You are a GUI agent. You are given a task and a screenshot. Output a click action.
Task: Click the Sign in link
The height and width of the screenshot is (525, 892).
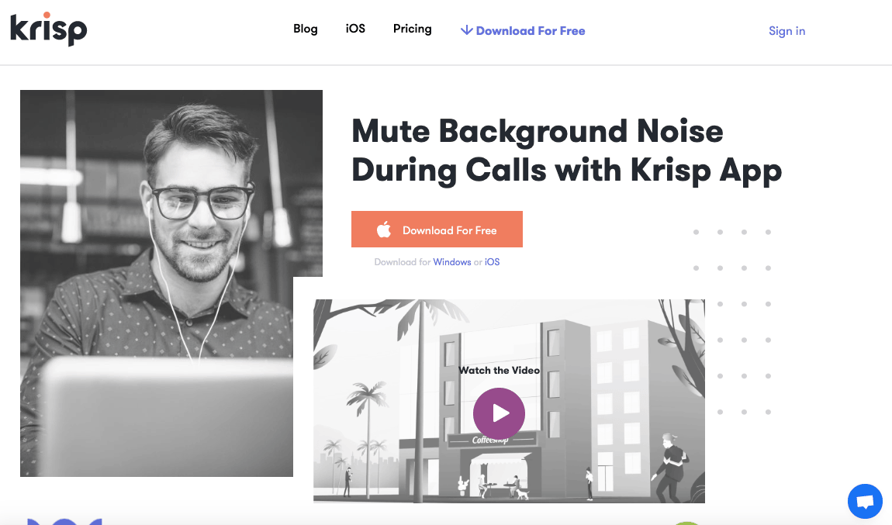(x=787, y=31)
